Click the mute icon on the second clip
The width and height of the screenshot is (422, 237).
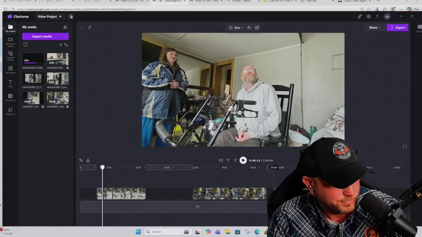click(x=199, y=194)
